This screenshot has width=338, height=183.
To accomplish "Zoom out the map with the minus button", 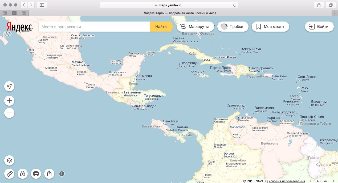I will [9, 113].
